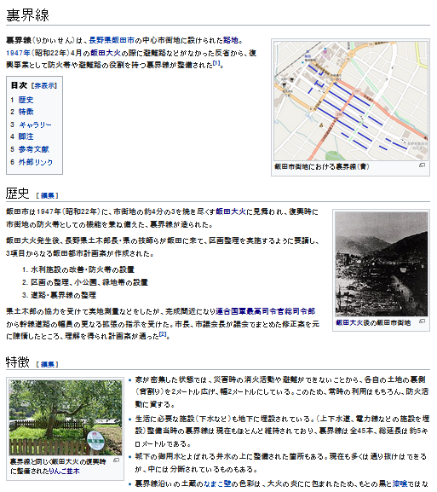Open footnote reference [1]
Screen dimensions: 437x492
pyautogui.click(x=216, y=63)
